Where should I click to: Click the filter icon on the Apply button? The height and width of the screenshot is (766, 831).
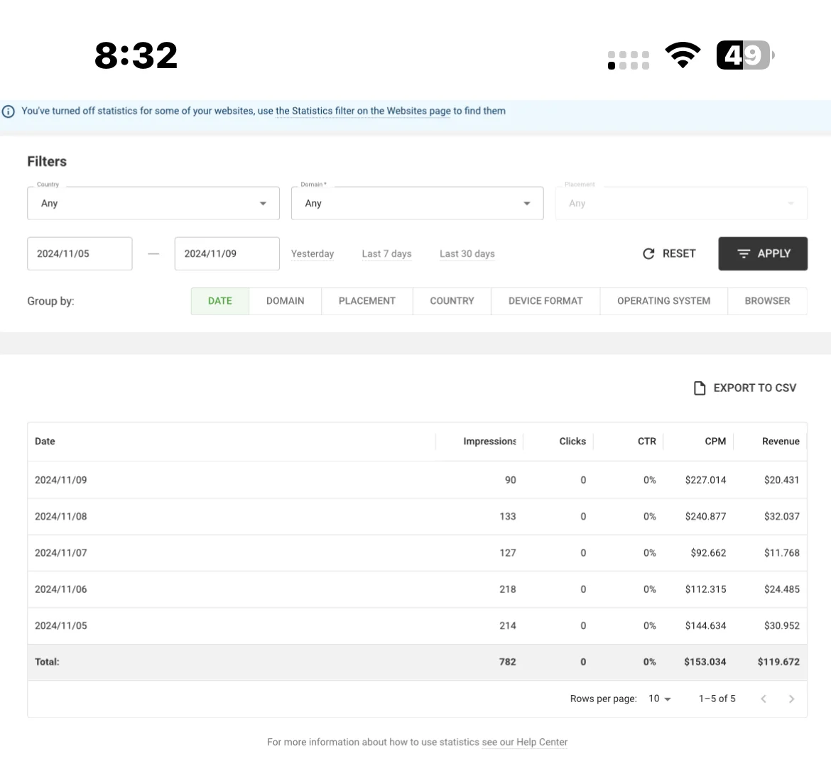744,253
